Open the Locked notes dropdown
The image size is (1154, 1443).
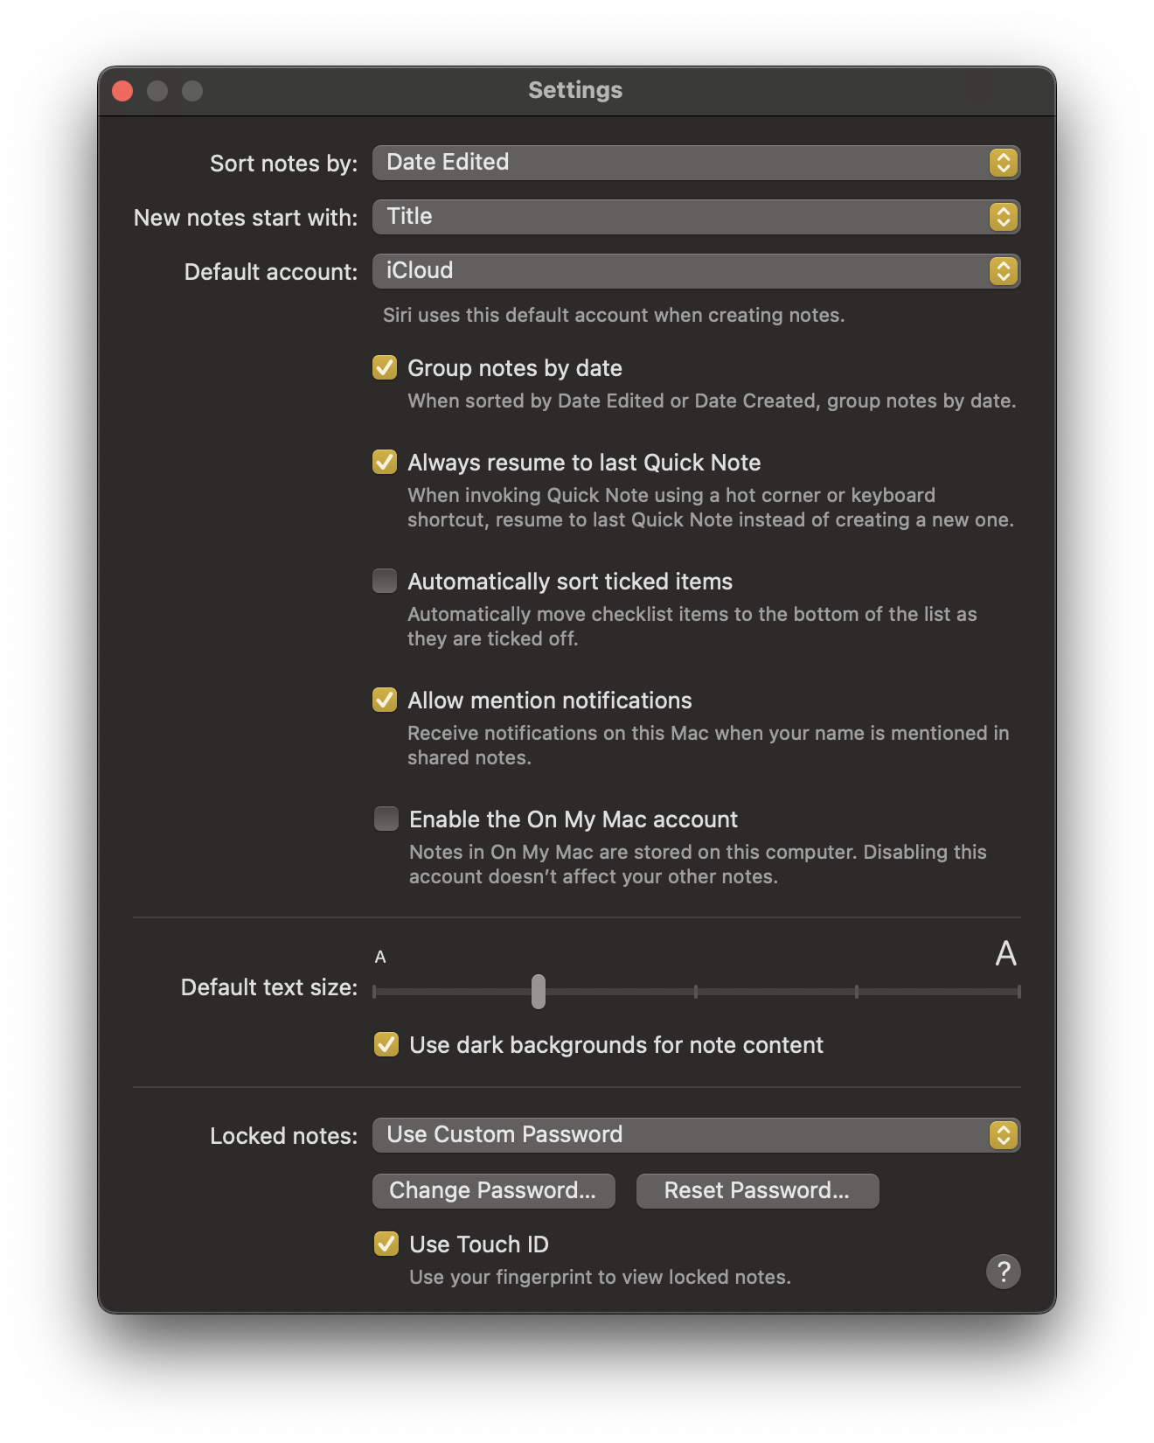tap(696, 1135)
